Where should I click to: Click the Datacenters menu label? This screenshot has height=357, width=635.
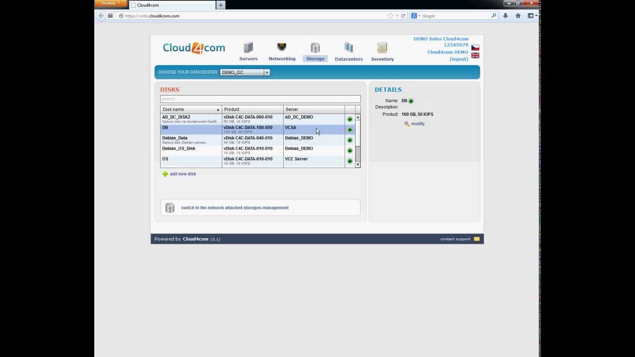349,59
